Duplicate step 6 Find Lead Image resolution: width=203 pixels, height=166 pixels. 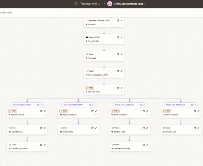click(x=118, y=54)
